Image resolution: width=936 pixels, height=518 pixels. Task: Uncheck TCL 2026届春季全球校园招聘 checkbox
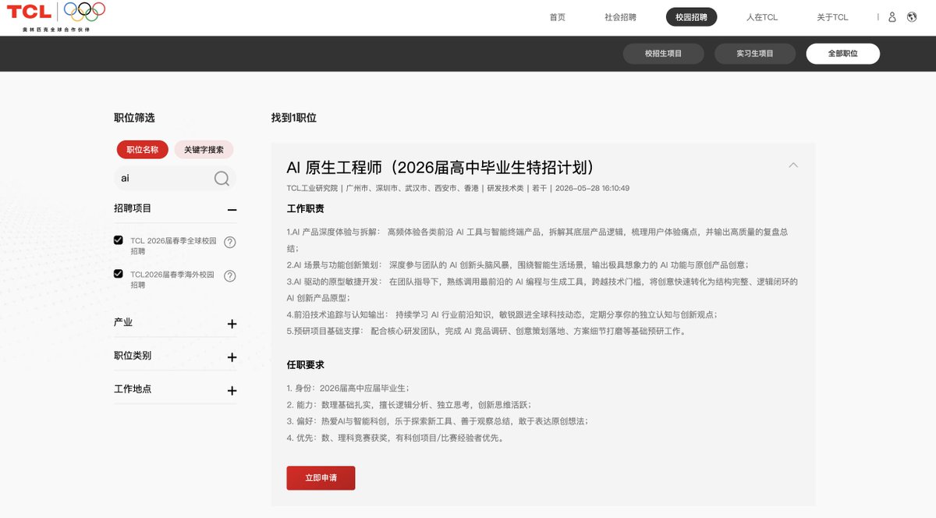(119, 240)
